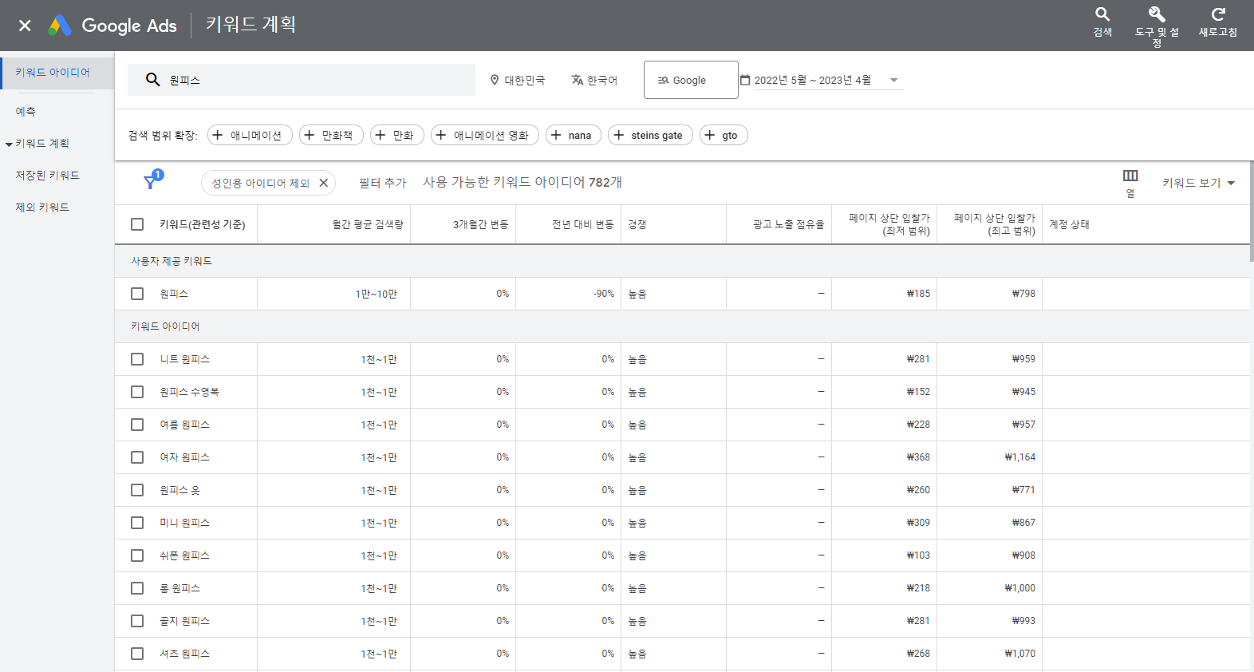1254x672 pixels.
Task: Check the 니트 원피스 row
Action: 137,359
